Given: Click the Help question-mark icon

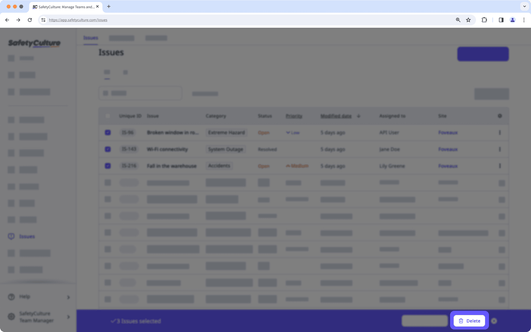Looking at the screenshot, I should point(11,297).
